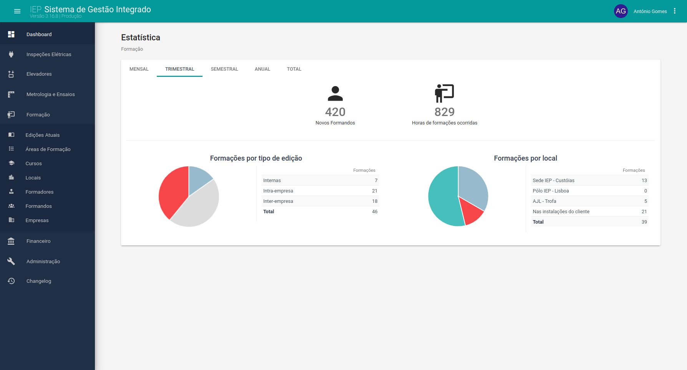
Task: Click the Formadores person icon
Action: pyautogui.click(x=12, y=191)
